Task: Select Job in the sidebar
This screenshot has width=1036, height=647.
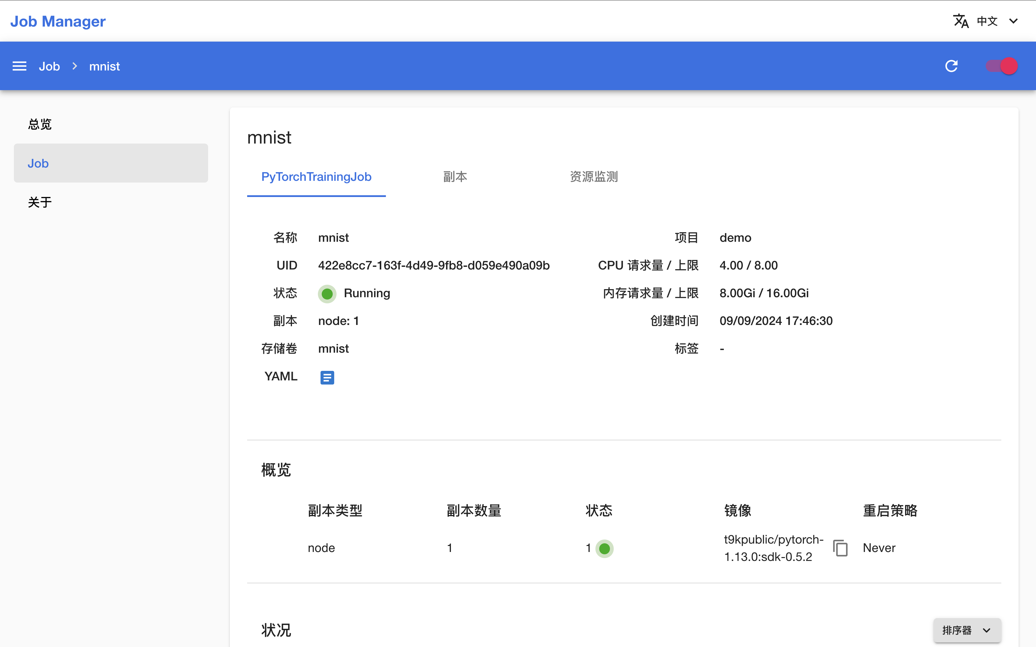Action: (x=111, y=163)
